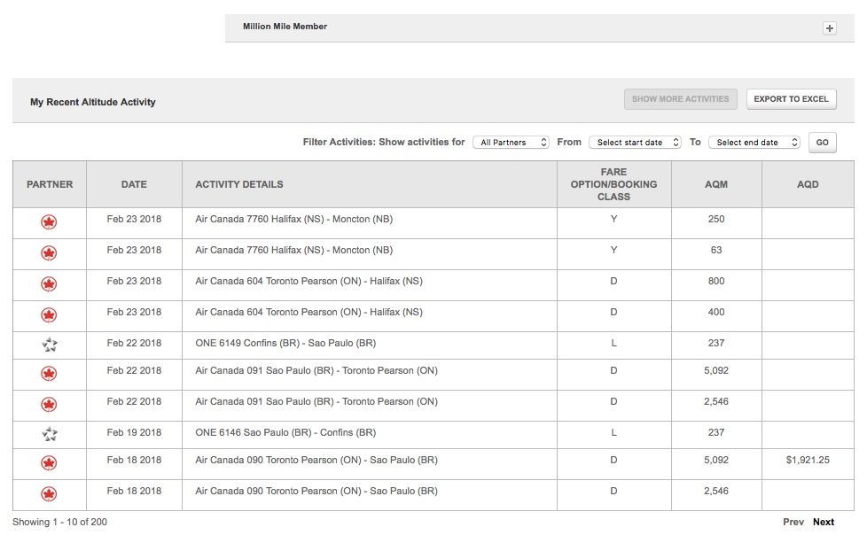
Task: Click Export to Excel button
Action: click(792, 99)
